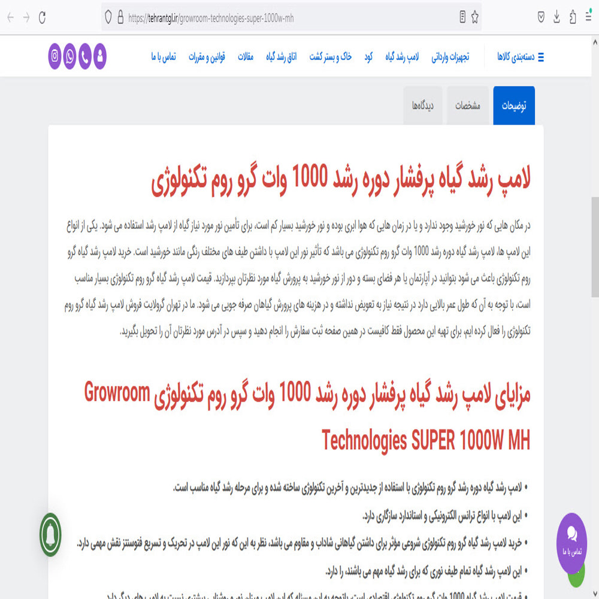The height and width of the screenshot is (599, 599).
Task: Switch to the مشخصات tab
Action: [x=467, y=106]
